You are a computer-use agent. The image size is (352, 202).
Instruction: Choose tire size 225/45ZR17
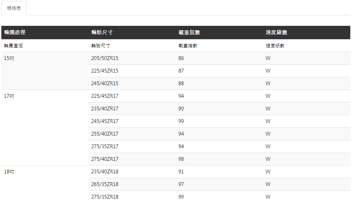tap(105, 96)
